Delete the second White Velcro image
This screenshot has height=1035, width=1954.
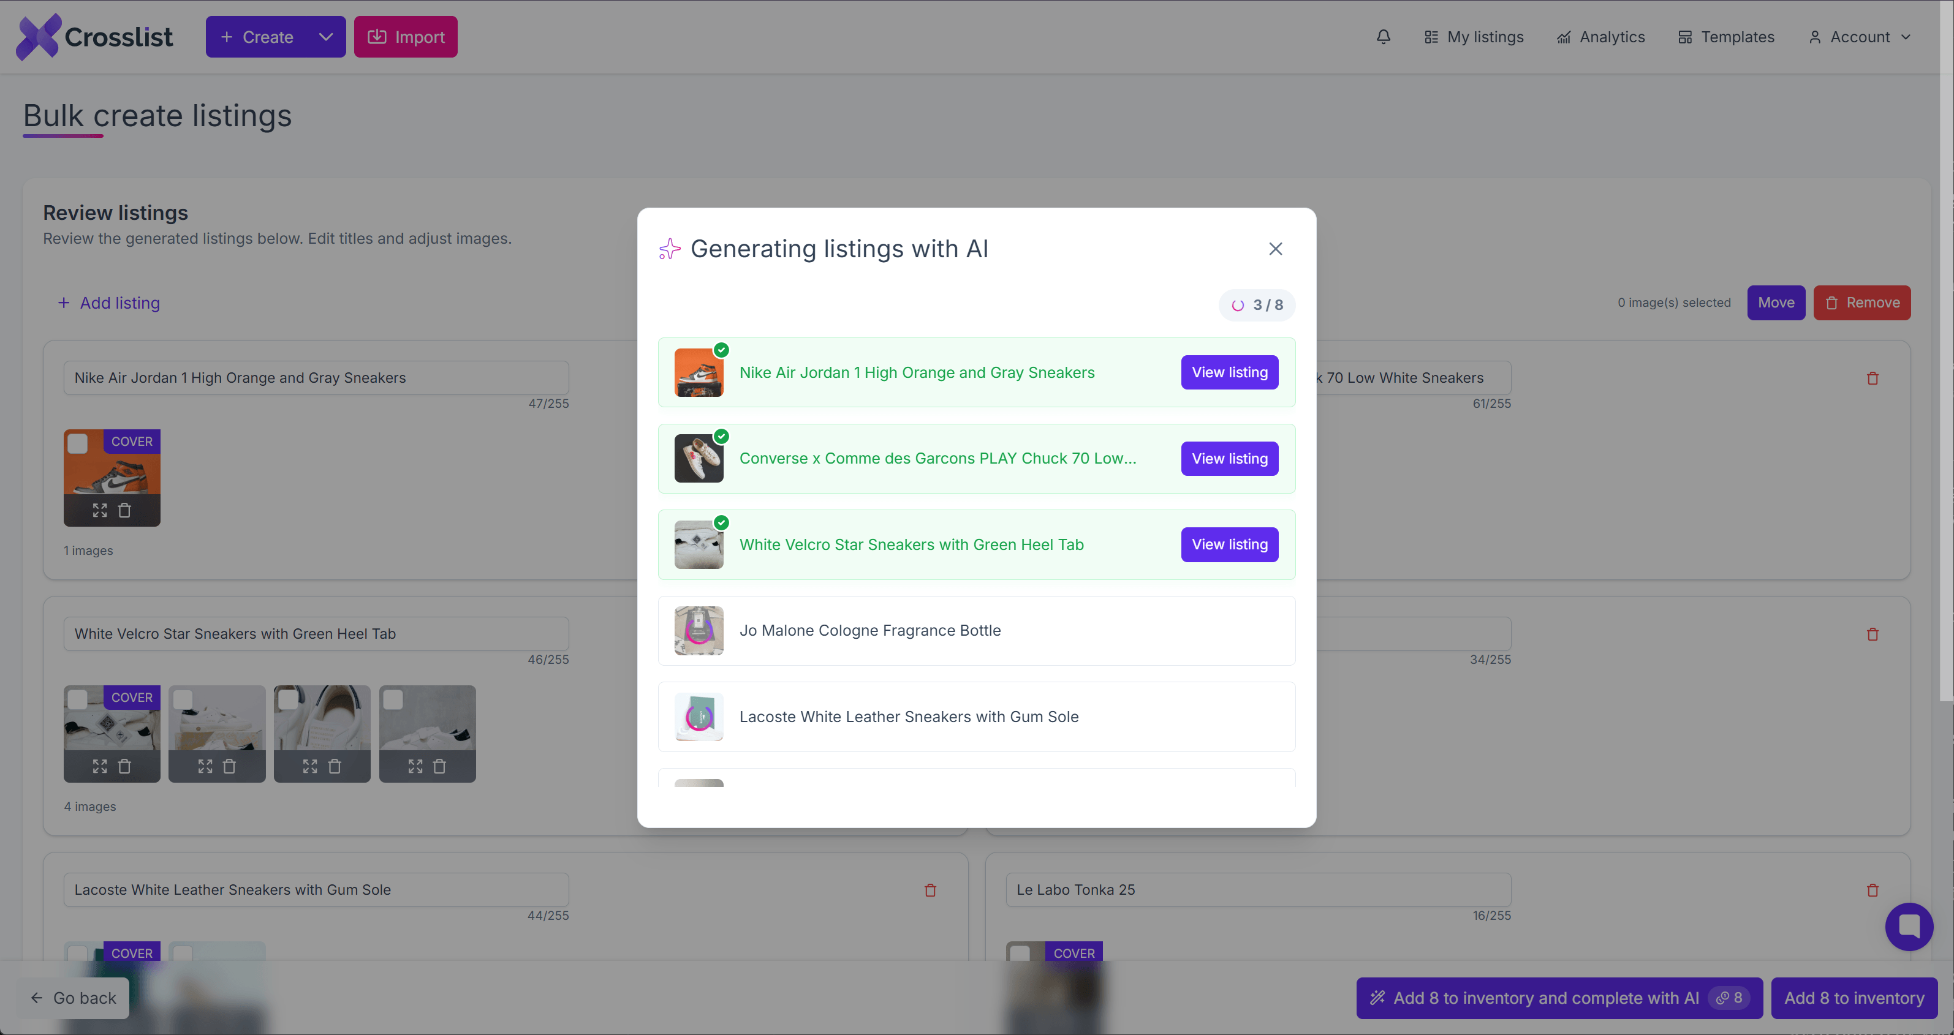tap(229, 766)
